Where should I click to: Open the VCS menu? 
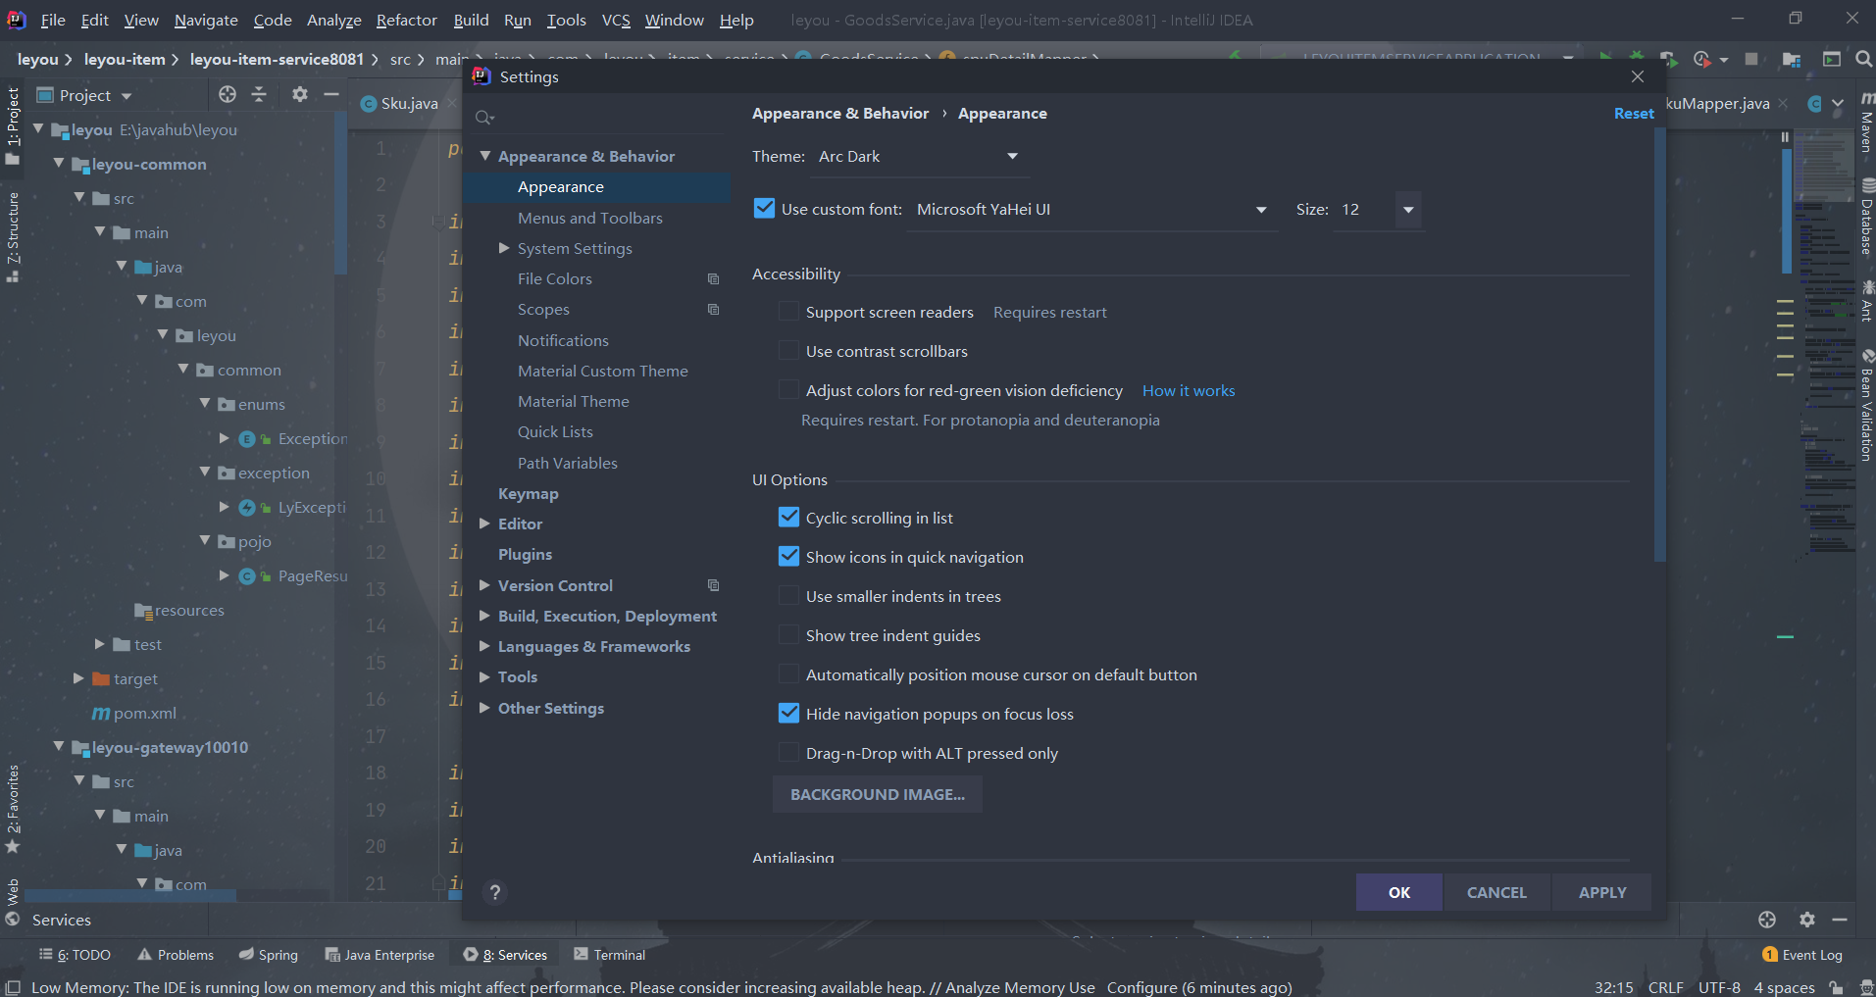[x=616, y=20]
